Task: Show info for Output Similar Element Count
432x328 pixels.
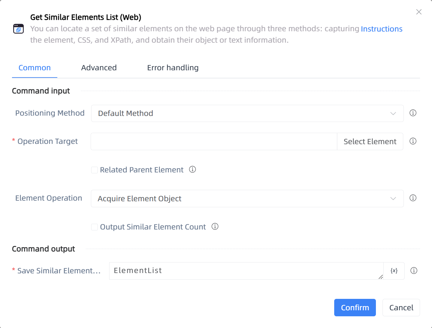Action: (215, 226)
